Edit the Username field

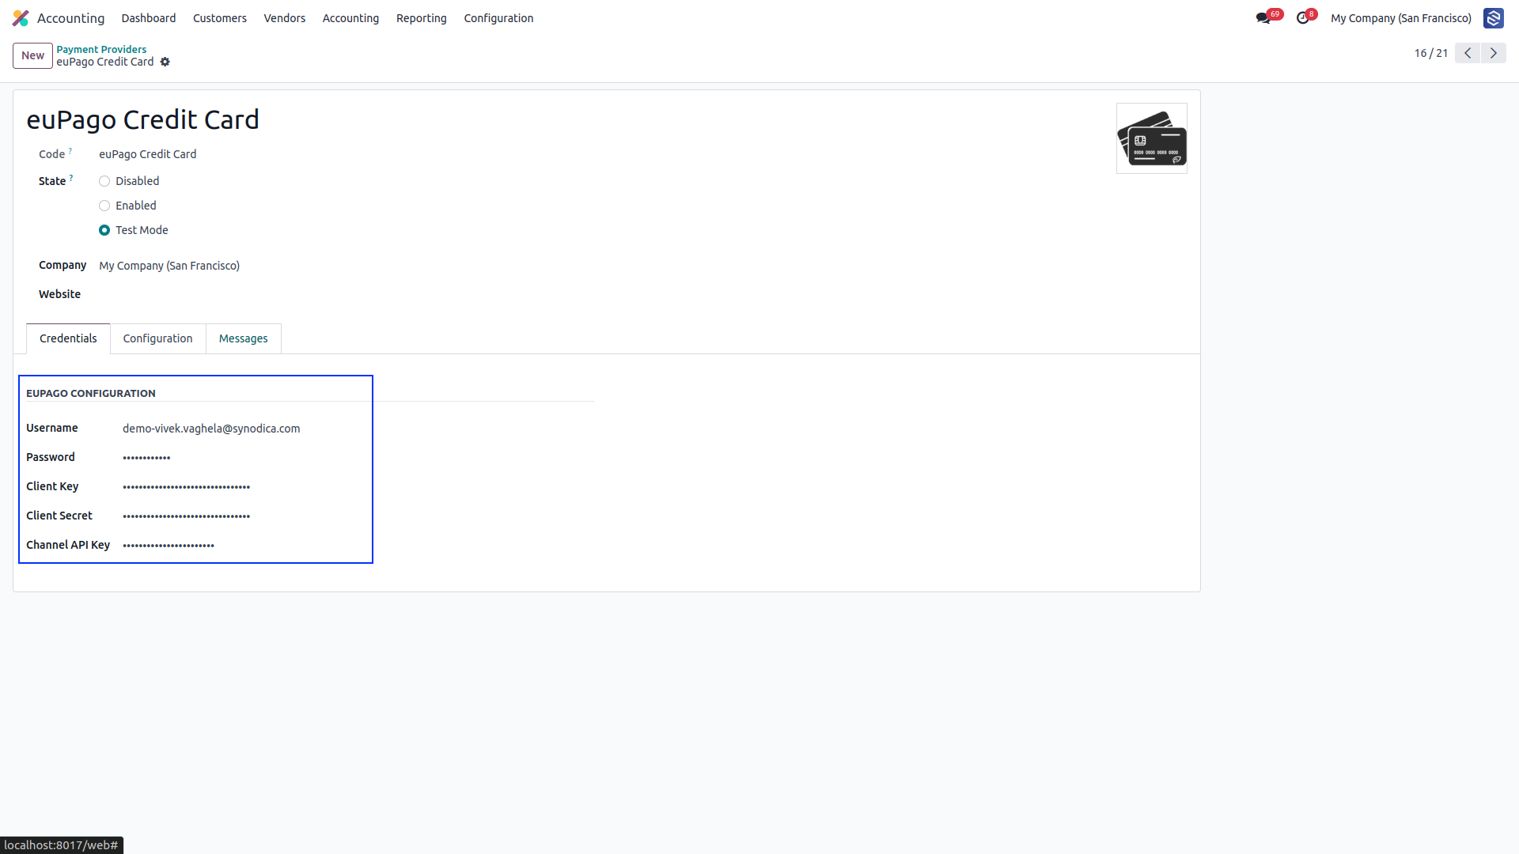[358, 429]
